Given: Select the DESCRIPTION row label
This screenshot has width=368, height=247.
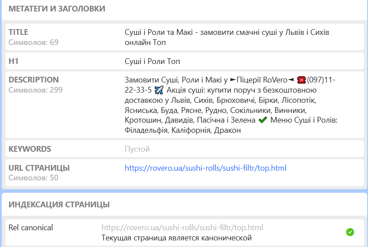Looking at the screenshot, I should (x=34, y=79).
